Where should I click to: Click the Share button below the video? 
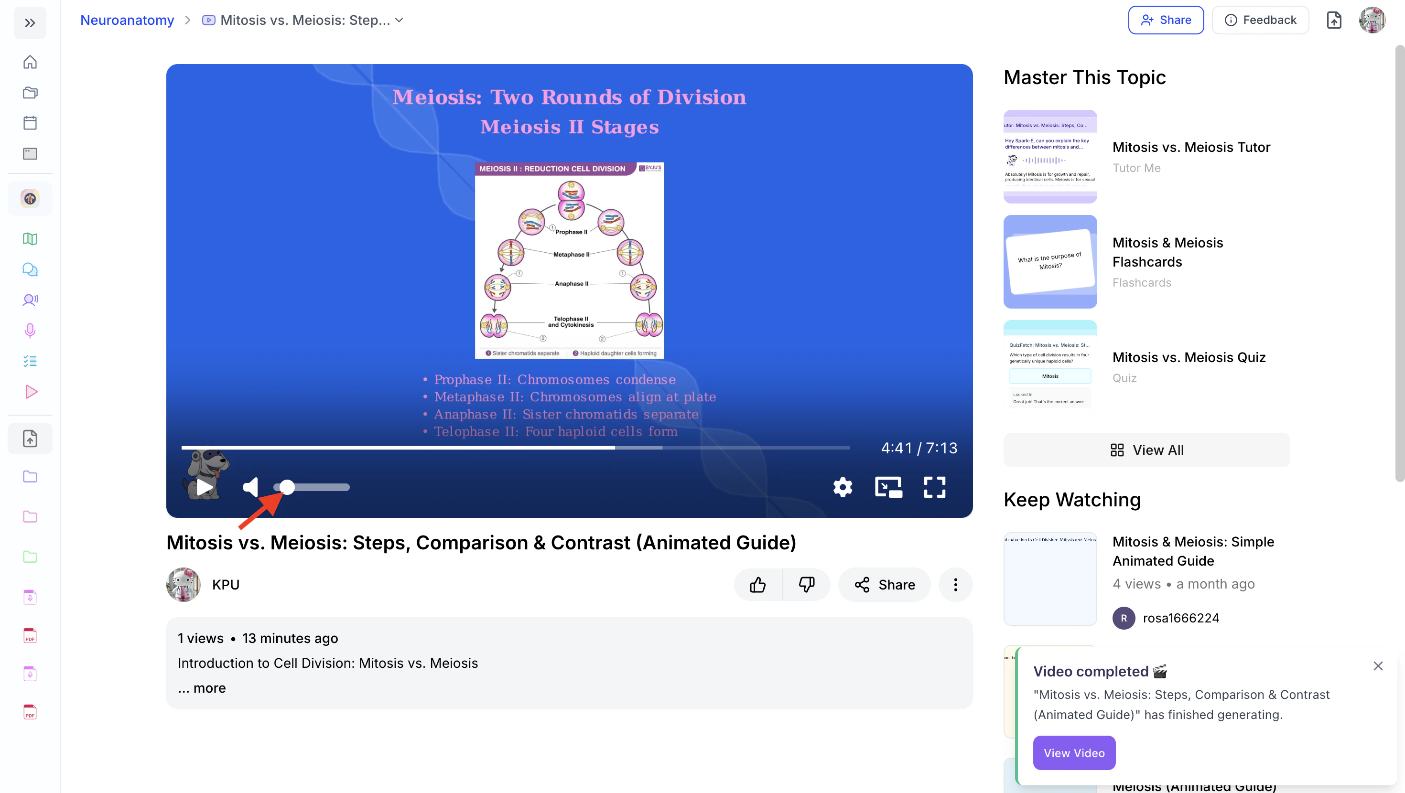pos(884,585)
